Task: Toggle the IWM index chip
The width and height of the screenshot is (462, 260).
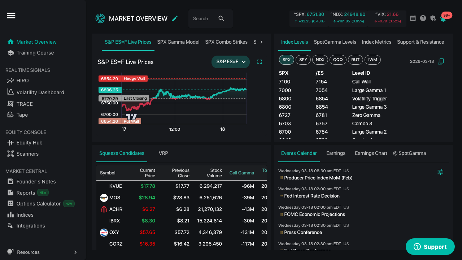Action: [x=372, y=60]
